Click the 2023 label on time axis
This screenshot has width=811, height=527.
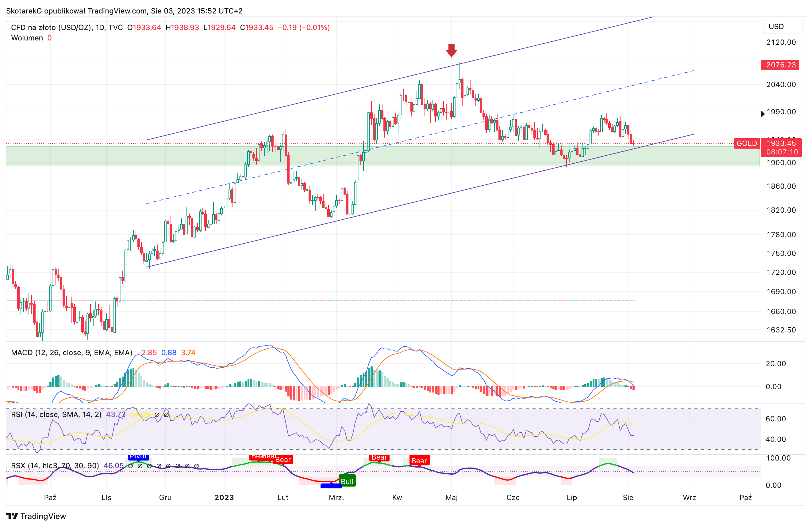point(224,497)
